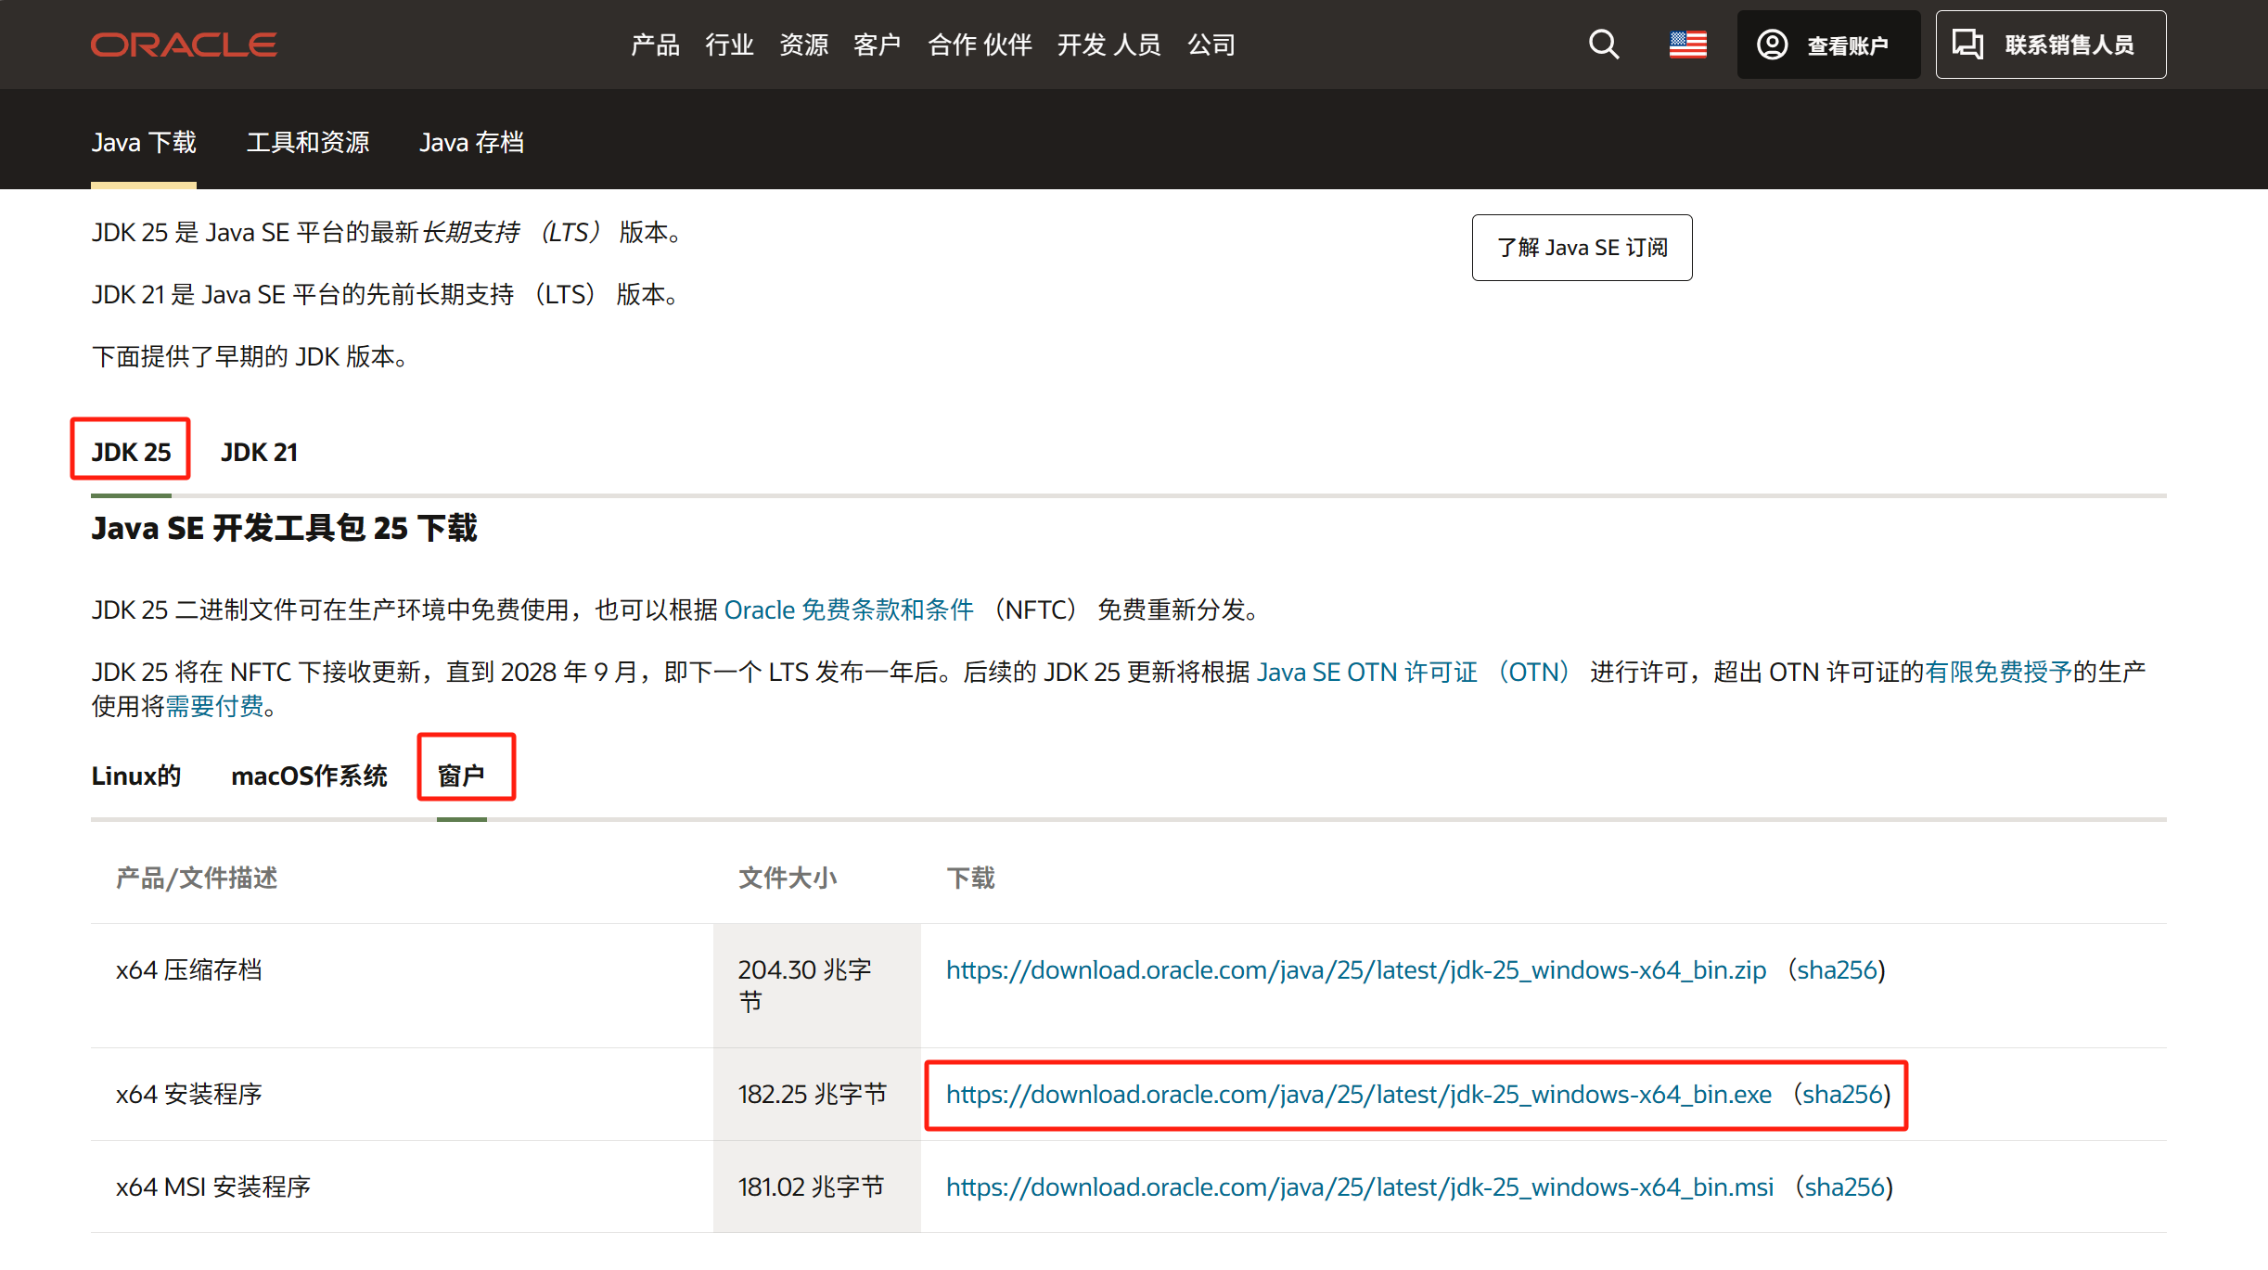Click the Oracle logo
This screenshot has height=1270, width=2268.
pyautogui.click(x=183, y=44)
